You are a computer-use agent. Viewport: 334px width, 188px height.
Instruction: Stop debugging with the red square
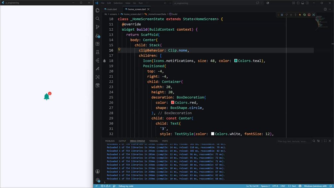[309, 15]
